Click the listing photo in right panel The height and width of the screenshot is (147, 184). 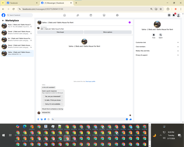click(x=157, y=24)
